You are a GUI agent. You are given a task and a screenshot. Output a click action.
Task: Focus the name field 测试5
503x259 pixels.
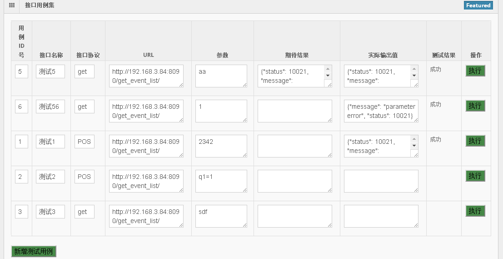point(50,71)
